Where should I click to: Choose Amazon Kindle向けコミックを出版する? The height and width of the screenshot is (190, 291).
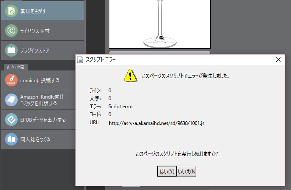(x=38, y=100)
